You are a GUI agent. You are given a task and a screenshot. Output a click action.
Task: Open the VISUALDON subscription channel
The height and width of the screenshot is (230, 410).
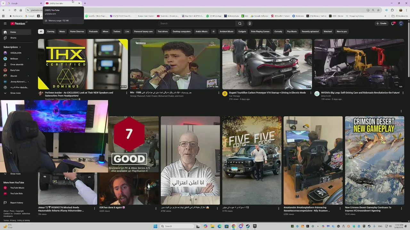16,53
